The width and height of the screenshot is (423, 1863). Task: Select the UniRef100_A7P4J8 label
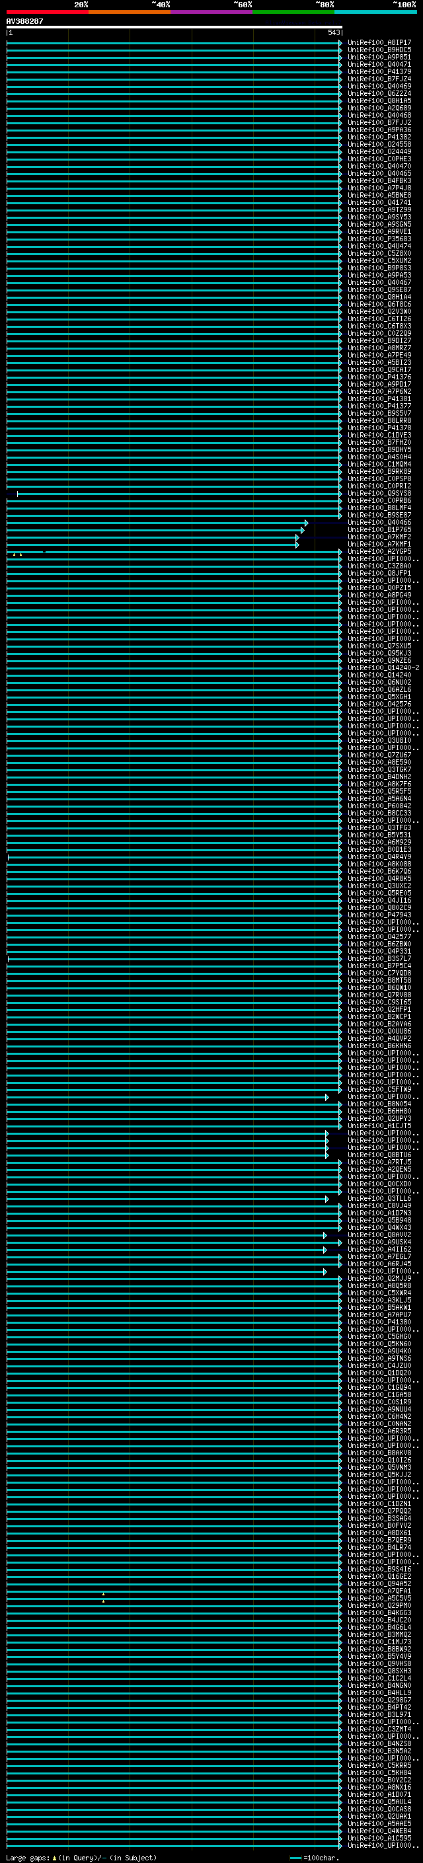[379, 188]
